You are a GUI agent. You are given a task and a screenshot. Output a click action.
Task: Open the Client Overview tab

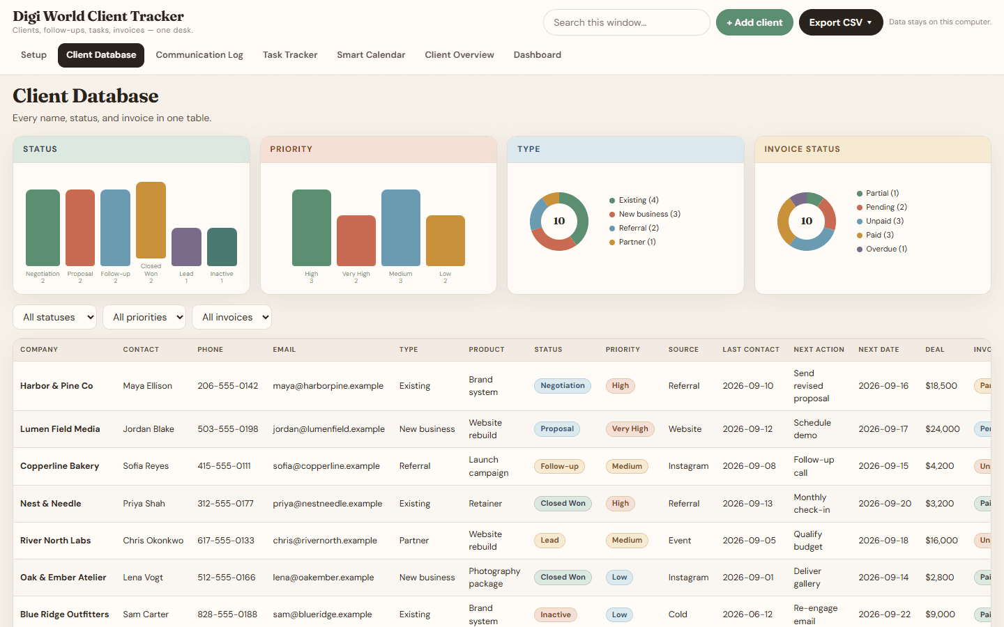coord(459,55)
